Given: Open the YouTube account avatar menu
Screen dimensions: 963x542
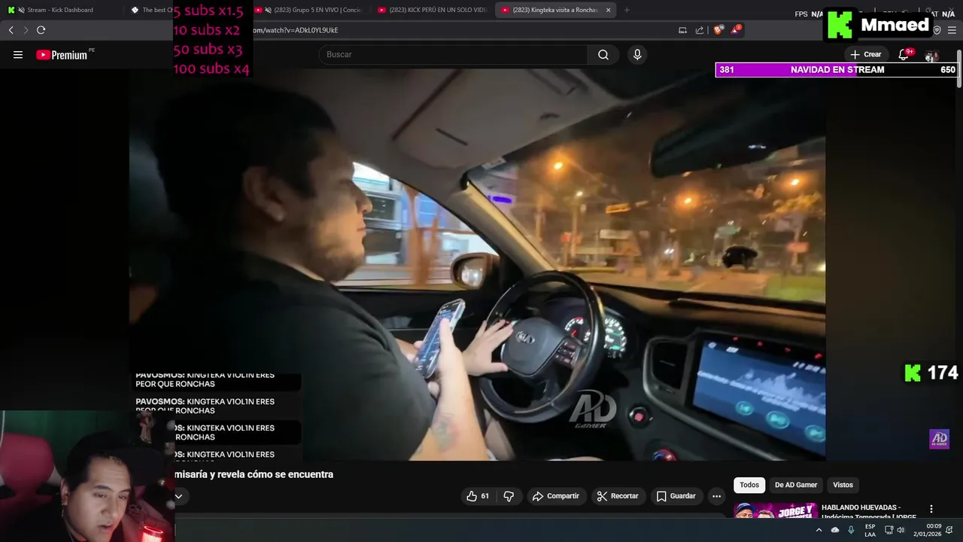Looking at the screenshot, I should coord(931,56).
